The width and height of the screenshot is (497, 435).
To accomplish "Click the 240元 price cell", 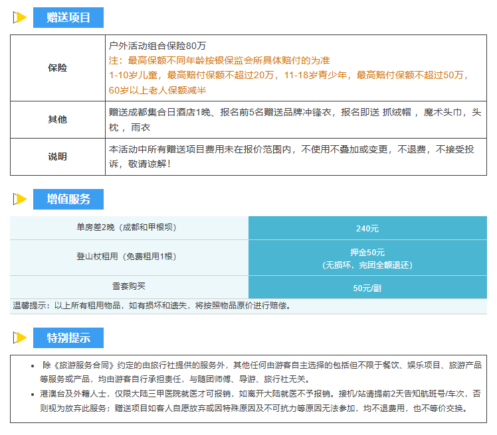I will point(367,228).
